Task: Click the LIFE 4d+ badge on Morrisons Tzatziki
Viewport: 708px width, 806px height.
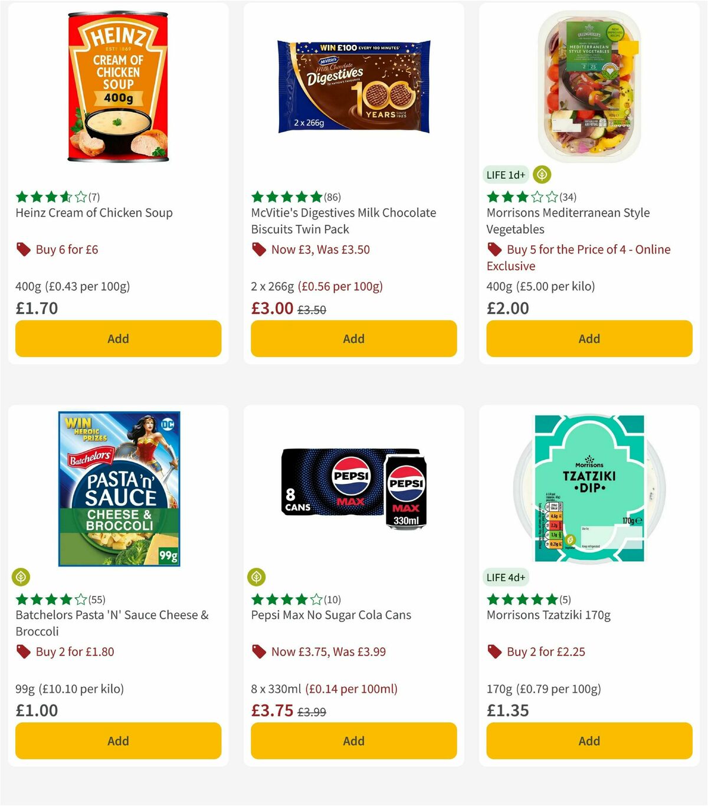Action: click(x=506, y=578)
